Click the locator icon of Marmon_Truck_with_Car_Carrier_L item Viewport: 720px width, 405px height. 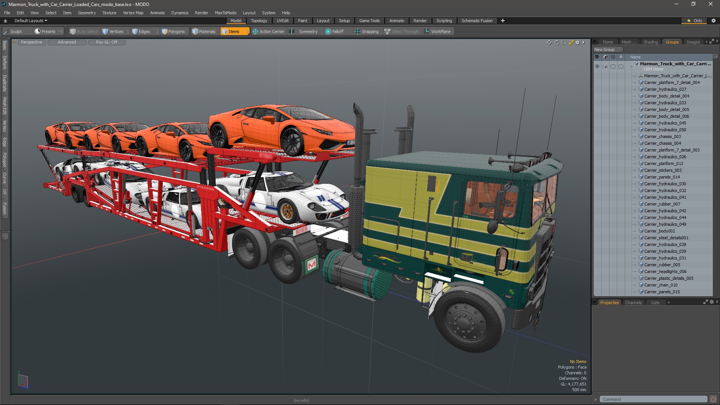coord(641,76)
